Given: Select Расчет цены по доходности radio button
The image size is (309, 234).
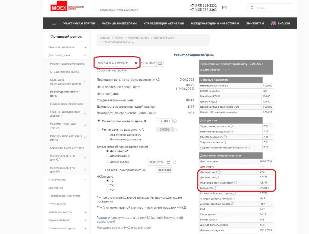Looking at the screenshot, I should pos(99,129).
